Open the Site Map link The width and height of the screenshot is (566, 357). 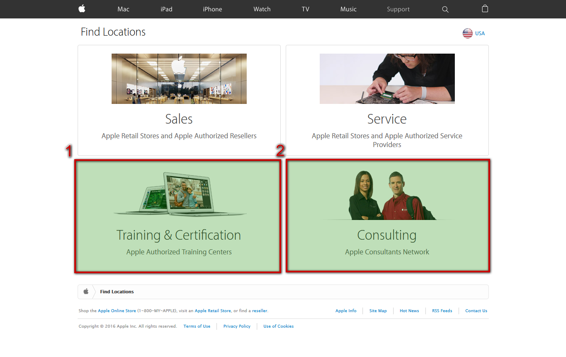(x=378, y=311)
